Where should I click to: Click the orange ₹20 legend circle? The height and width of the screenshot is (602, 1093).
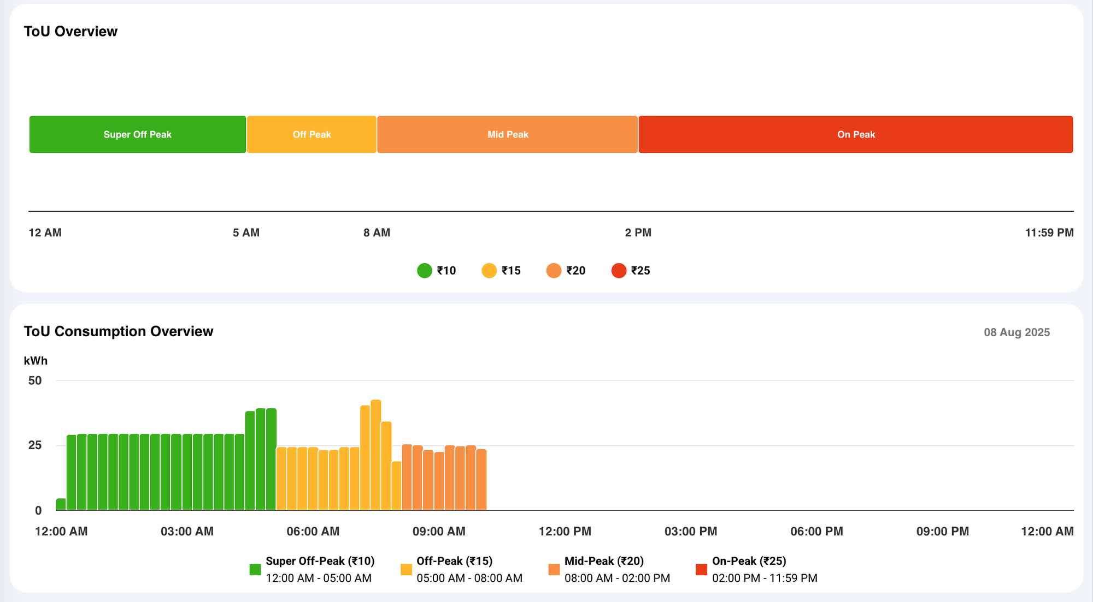click(x=554, y=271)
